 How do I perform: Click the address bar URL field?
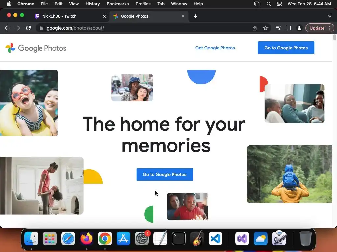pyautogui.click(x=144, y=28)
